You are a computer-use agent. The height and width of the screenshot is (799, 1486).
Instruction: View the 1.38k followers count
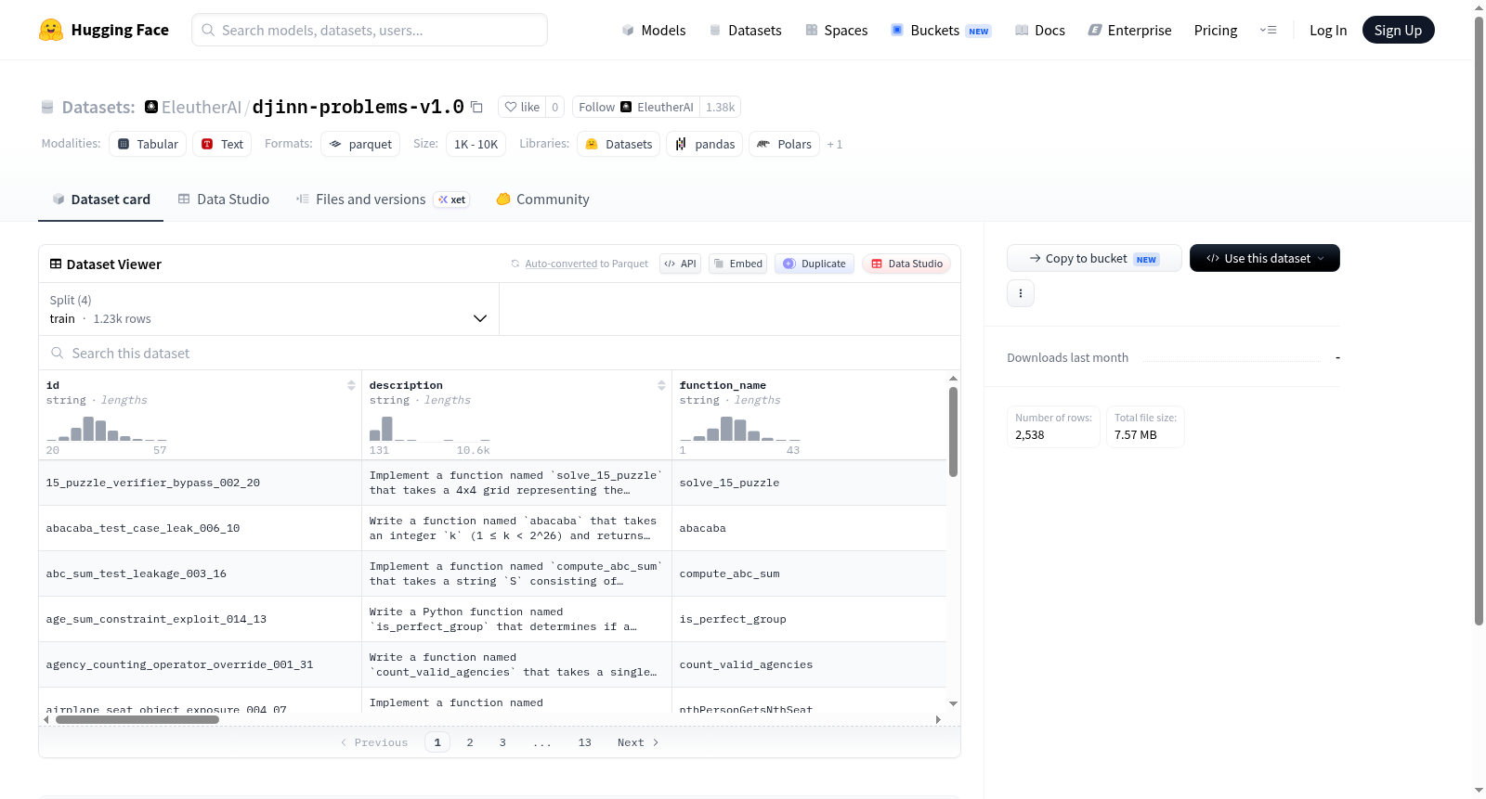click(720, 107)
